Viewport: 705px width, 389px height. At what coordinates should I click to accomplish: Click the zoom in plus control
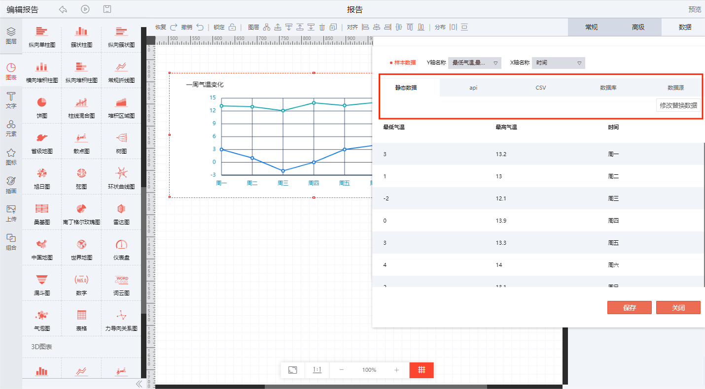tap(396, 370)
